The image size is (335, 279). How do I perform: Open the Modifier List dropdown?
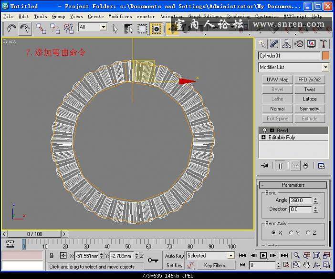tap(293, 68)
